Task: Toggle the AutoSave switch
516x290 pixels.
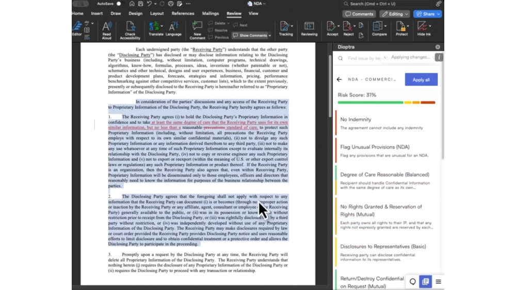Action: tap(120, 4)
